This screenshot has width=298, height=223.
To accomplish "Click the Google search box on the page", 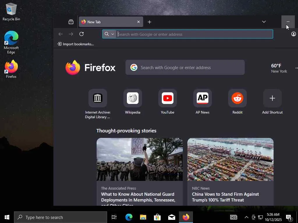I will (x=185, y=67).
